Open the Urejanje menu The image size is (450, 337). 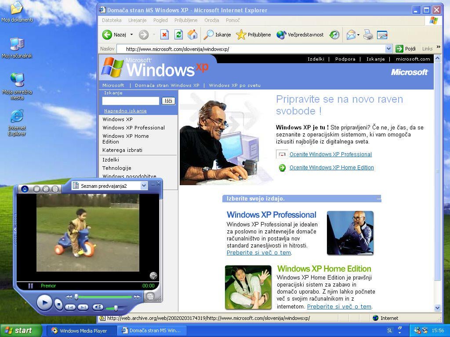(137, 20)
